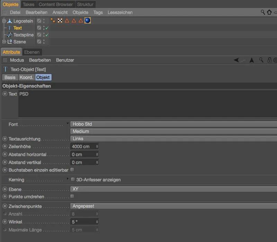
Task: Select the blue sphere material tag on Legostein
Action: point(88,21)
